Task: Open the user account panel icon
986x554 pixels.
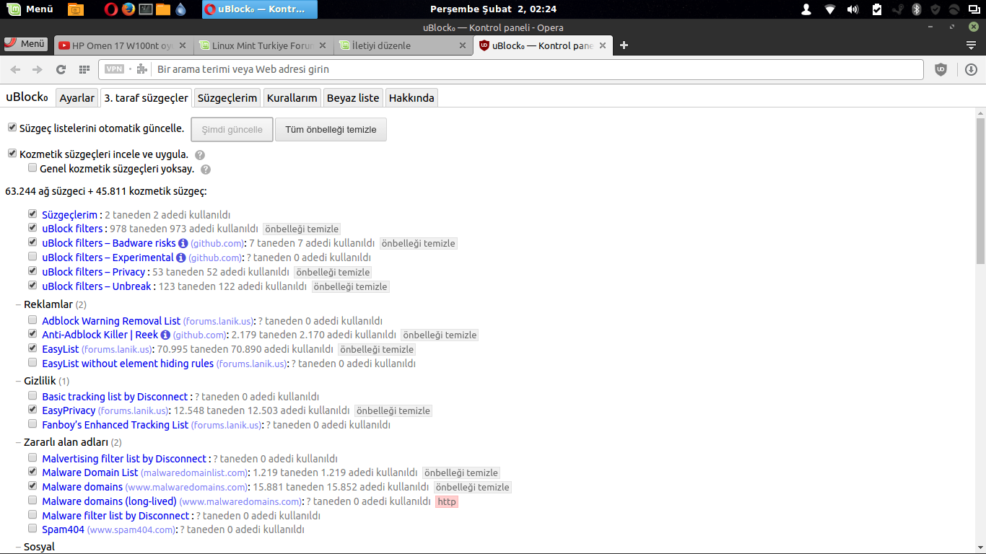Action: [807, 9]
